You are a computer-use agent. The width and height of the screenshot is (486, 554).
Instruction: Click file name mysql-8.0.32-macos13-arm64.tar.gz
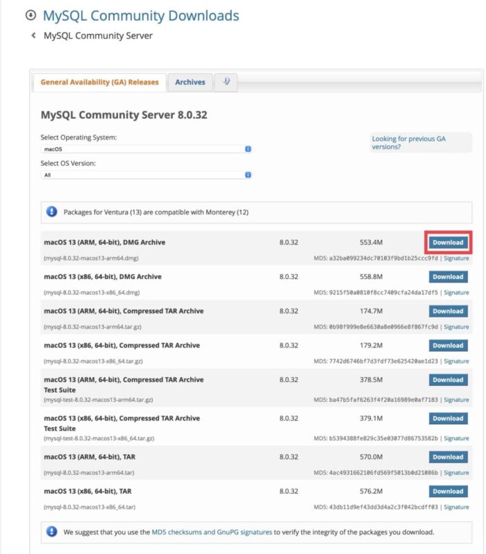coord(92,327)
